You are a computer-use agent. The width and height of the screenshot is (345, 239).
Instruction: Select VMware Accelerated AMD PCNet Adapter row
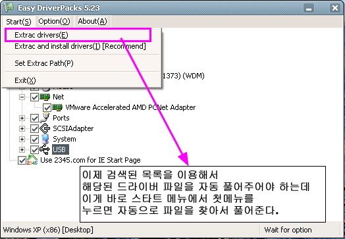[130, 107]
